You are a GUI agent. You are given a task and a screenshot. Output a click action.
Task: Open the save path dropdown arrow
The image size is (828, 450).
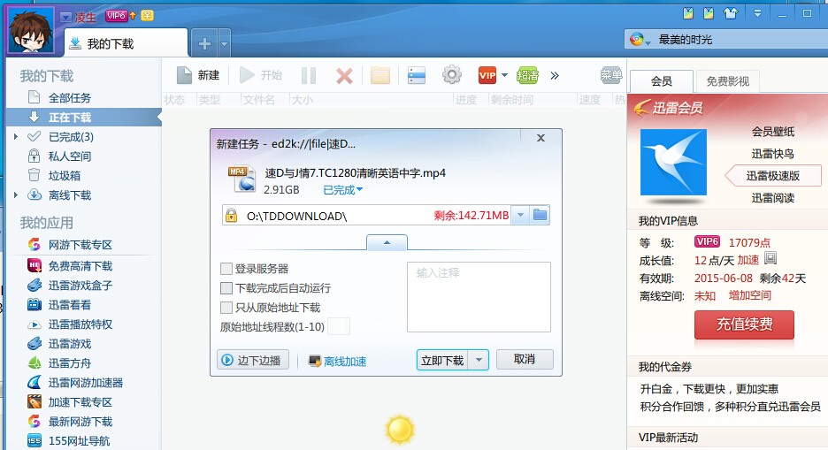pyautogui.click(x=521, y=215)
